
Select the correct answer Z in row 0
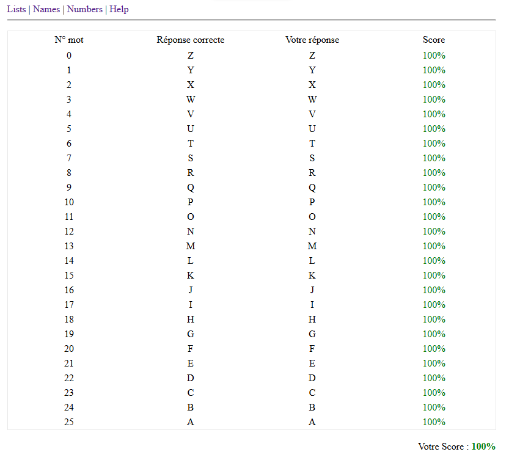coord(190,56)
